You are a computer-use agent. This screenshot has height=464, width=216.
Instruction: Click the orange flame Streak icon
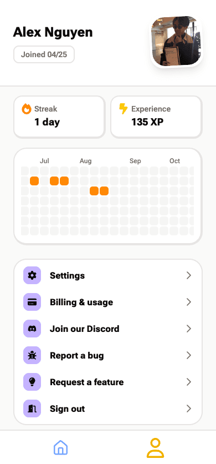(x=26, y=109)
